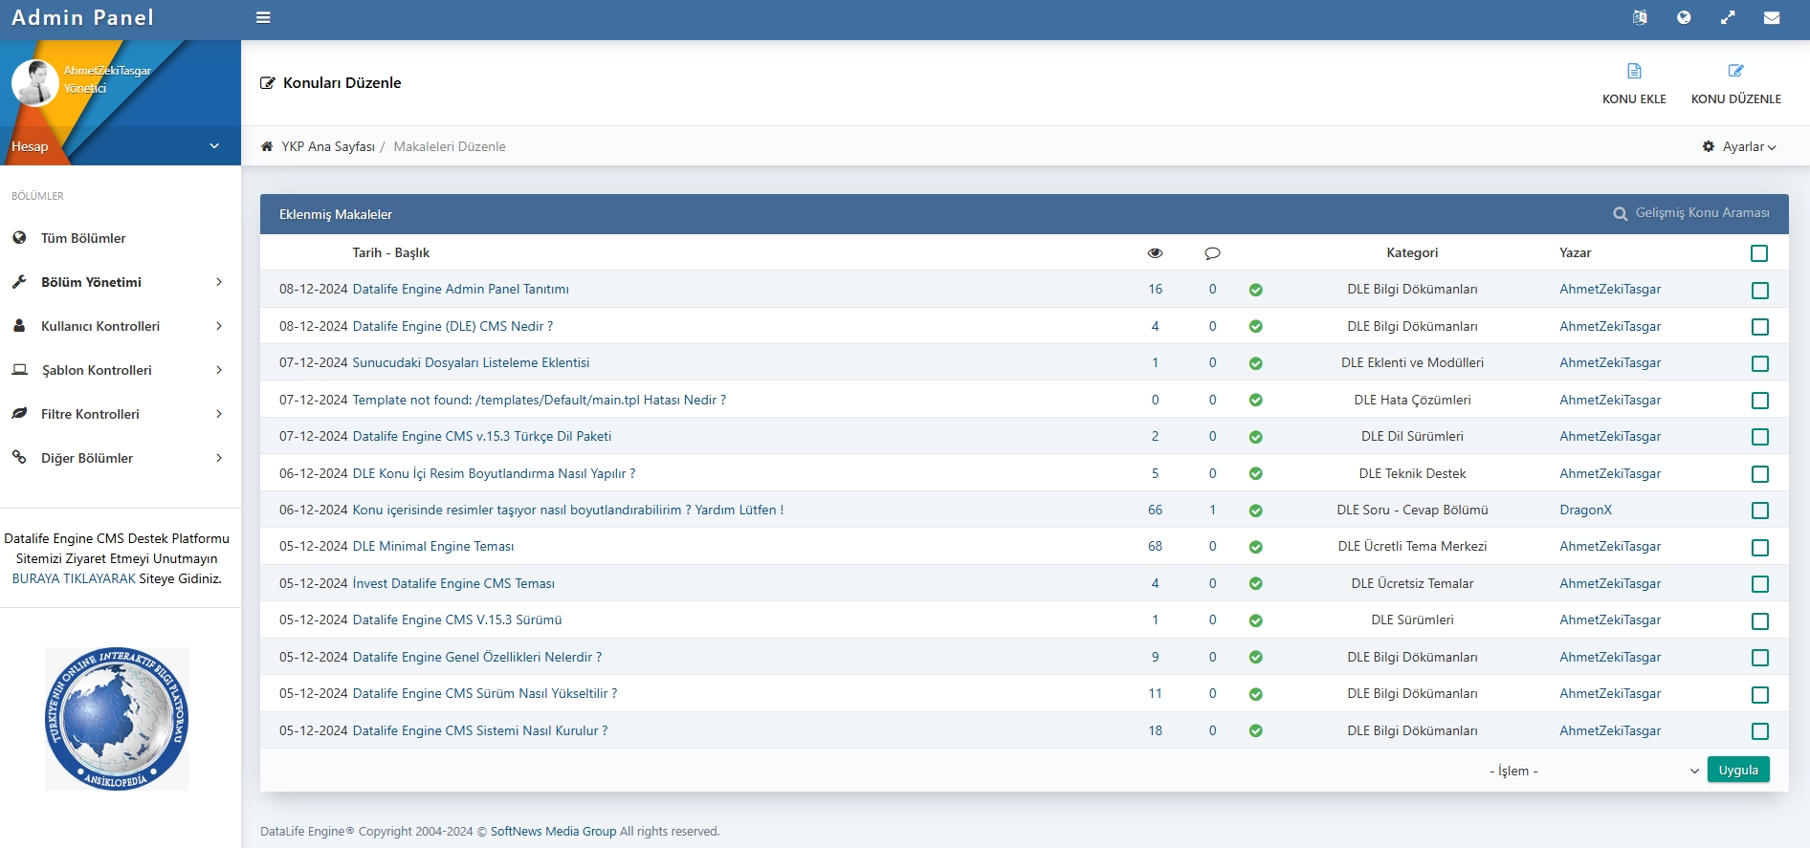Click the views eye icon column header

1155,253
